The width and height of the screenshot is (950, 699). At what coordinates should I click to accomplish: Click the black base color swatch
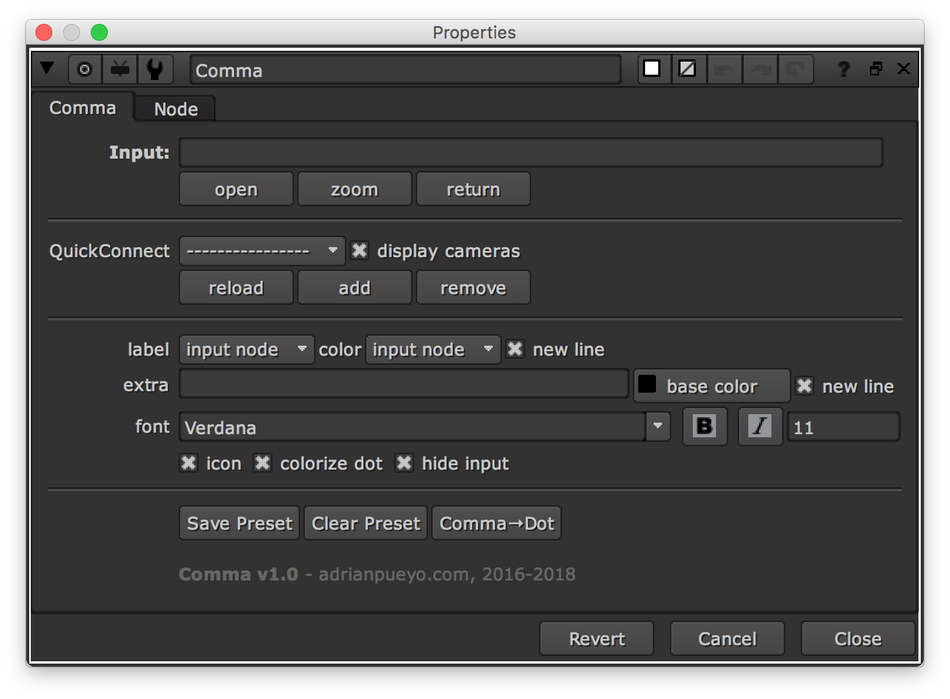[647, 385]
